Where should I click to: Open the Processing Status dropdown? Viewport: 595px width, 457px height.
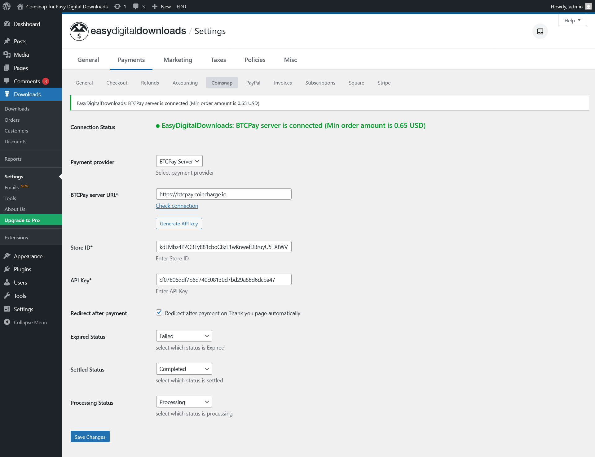[184, 402]
